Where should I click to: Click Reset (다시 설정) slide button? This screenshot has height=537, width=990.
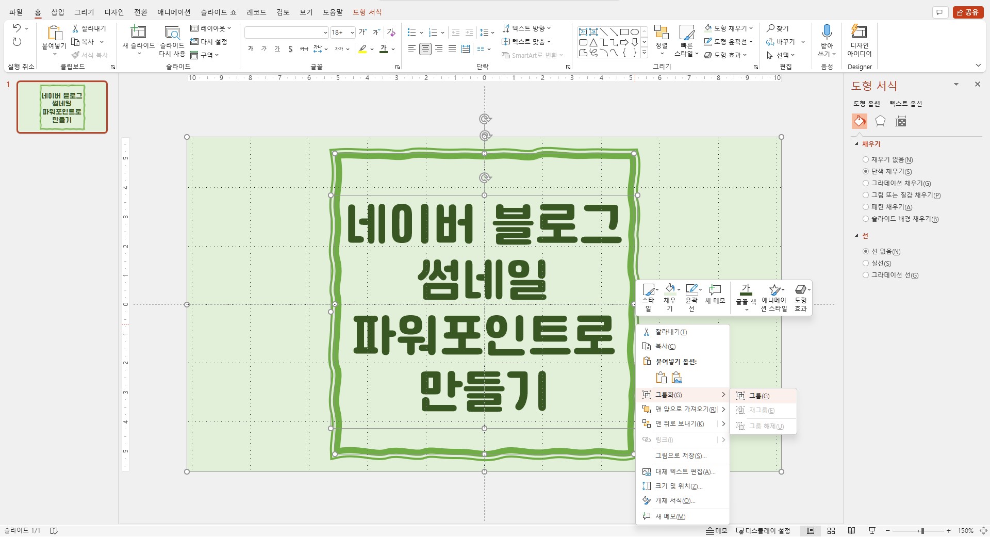click(209, 42)
